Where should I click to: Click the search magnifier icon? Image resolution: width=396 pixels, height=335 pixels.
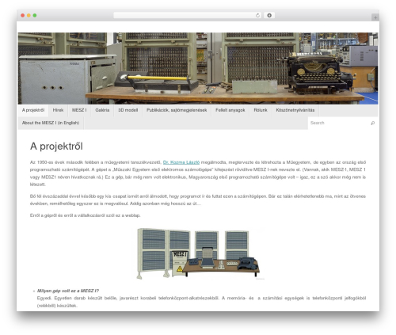(x=372, y=123)
